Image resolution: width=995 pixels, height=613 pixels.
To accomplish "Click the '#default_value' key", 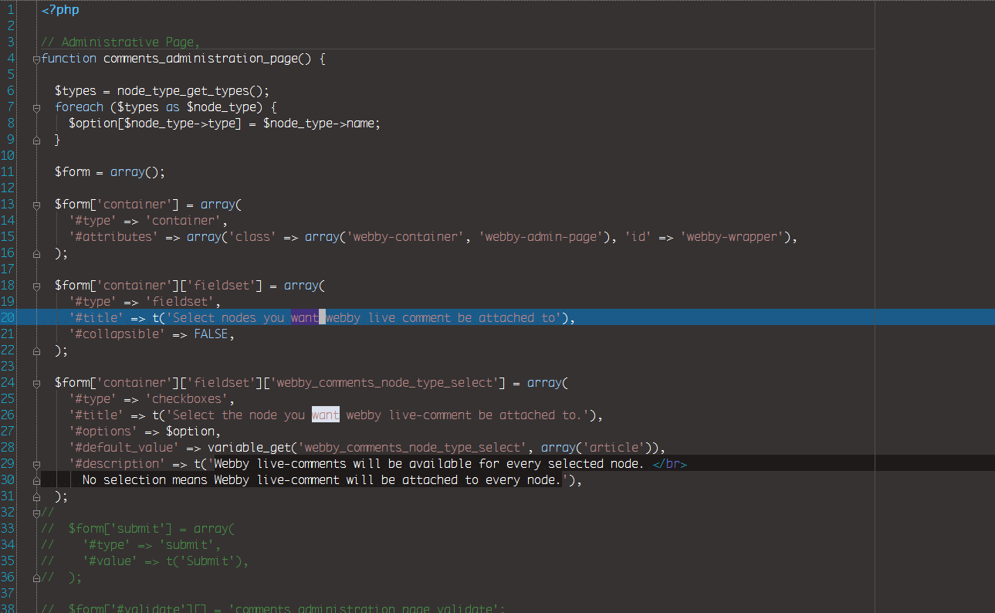I will 124,448.
